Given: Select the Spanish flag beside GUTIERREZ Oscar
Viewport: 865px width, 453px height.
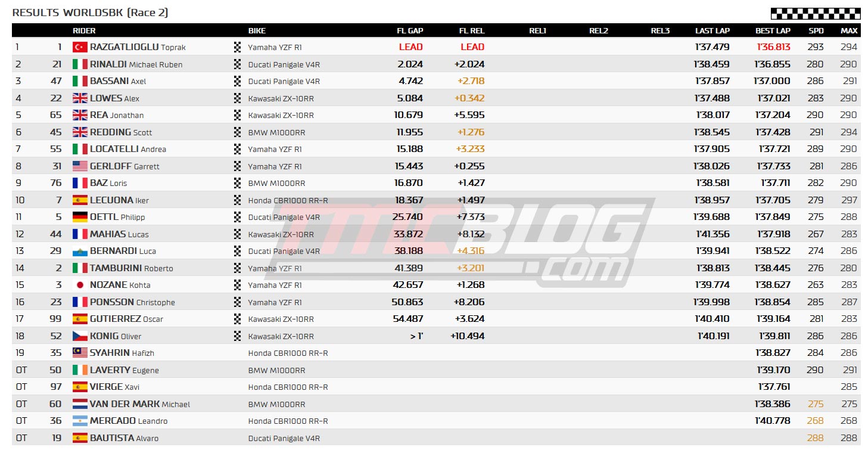Looking at the screenshot, I should coord(80,319).
